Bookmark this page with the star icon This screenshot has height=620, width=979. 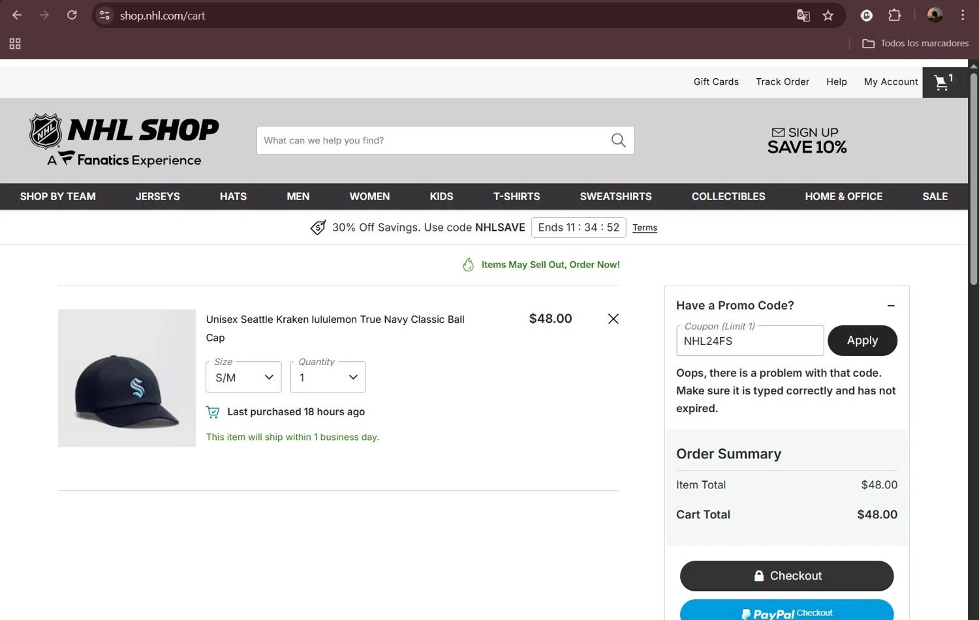point(828,16)
